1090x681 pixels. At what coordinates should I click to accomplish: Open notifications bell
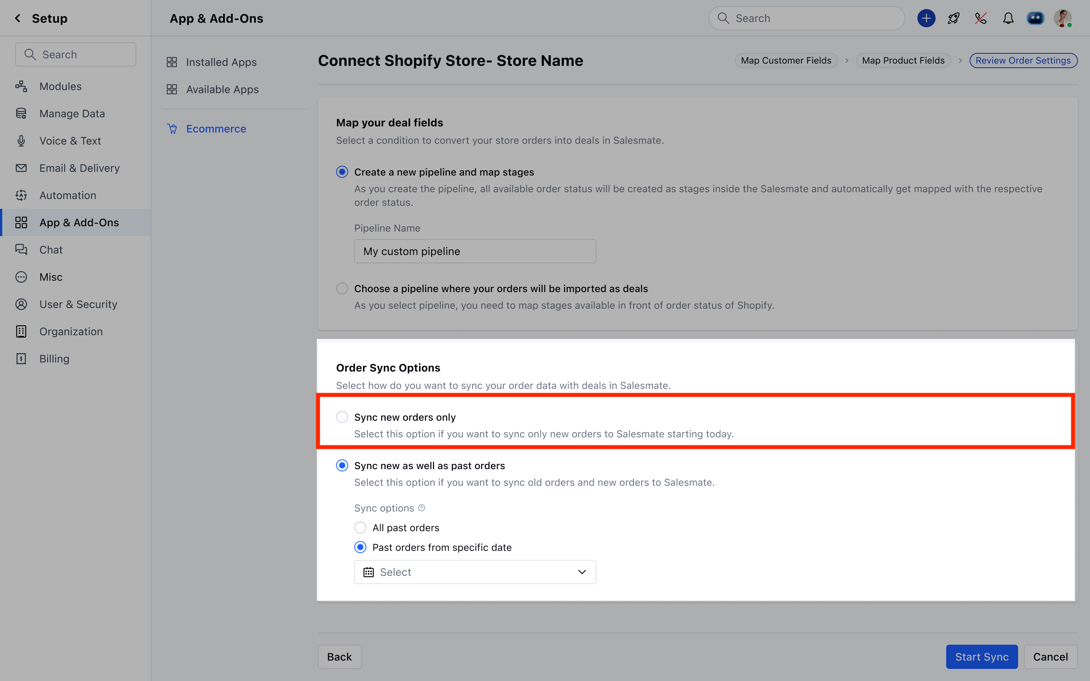click(1008, 18)
